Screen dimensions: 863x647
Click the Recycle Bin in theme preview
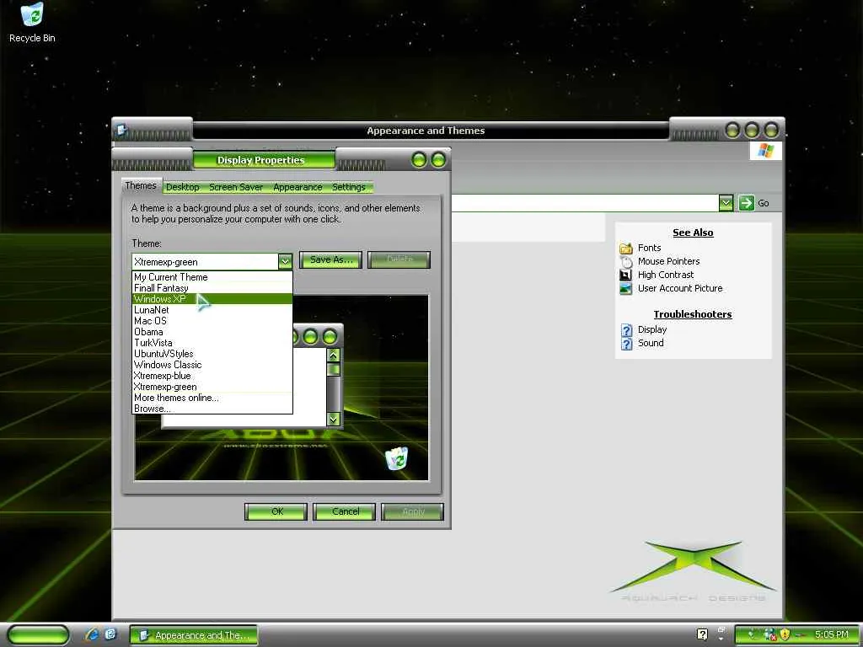(x=396, y=458)
